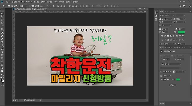Screen dimensions: 192x106
Task: Open the Character panel flyout menu
Action: (190, 11)
